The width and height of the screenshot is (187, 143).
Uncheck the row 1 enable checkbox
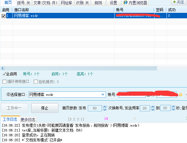[3, 16]
